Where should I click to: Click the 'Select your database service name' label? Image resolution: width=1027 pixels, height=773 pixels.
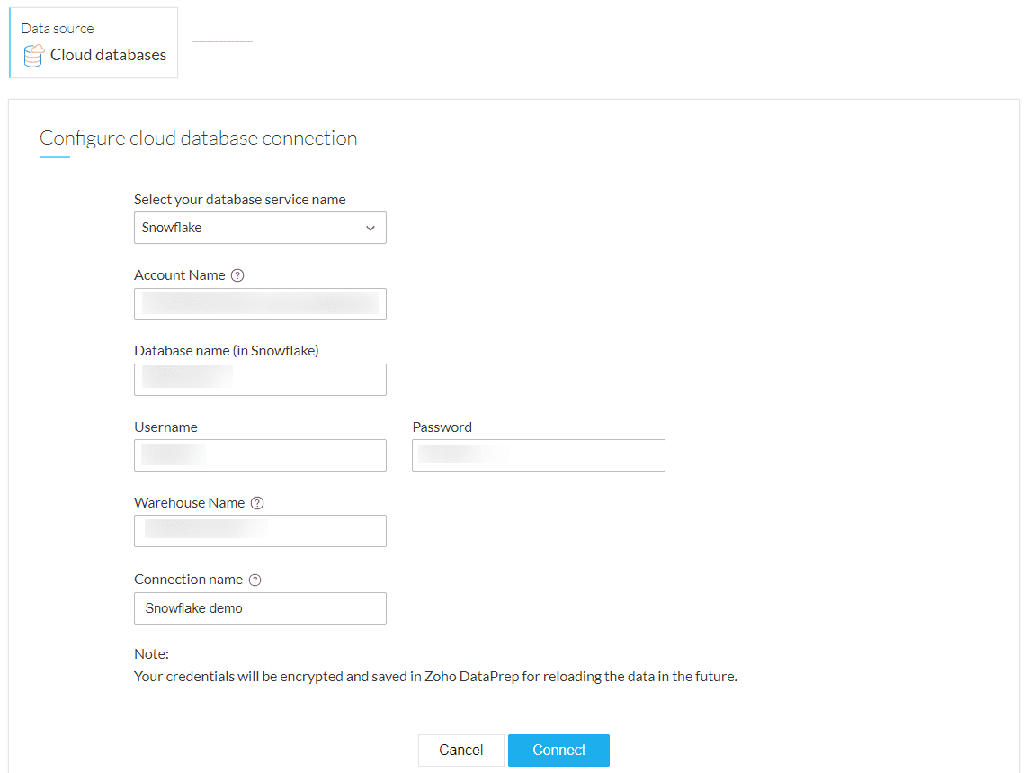(240, 200)
